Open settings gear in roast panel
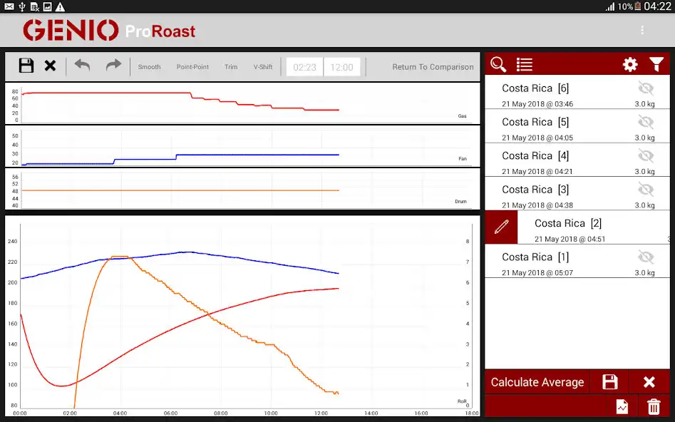Image resolution: width=675 pixels, height=422 pixels. pos(630,65)
